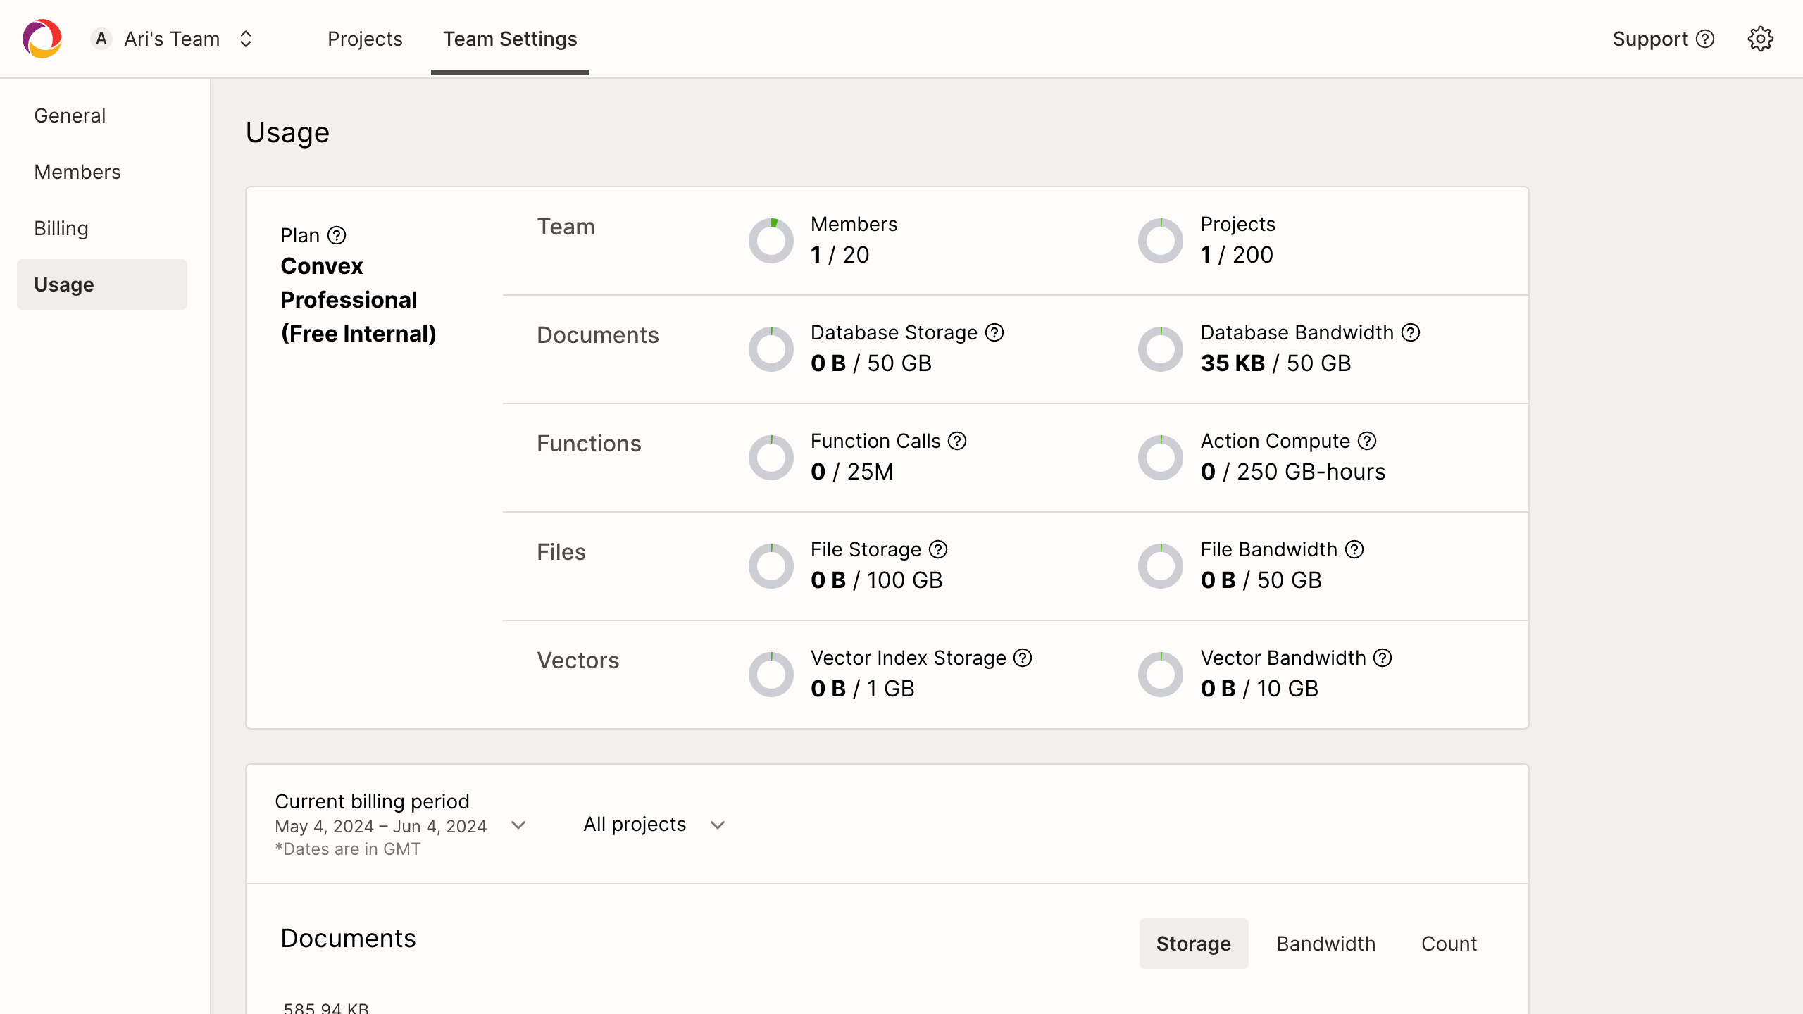Click the help icon next to Plan

pyautogui.click(x=337, y=235)
